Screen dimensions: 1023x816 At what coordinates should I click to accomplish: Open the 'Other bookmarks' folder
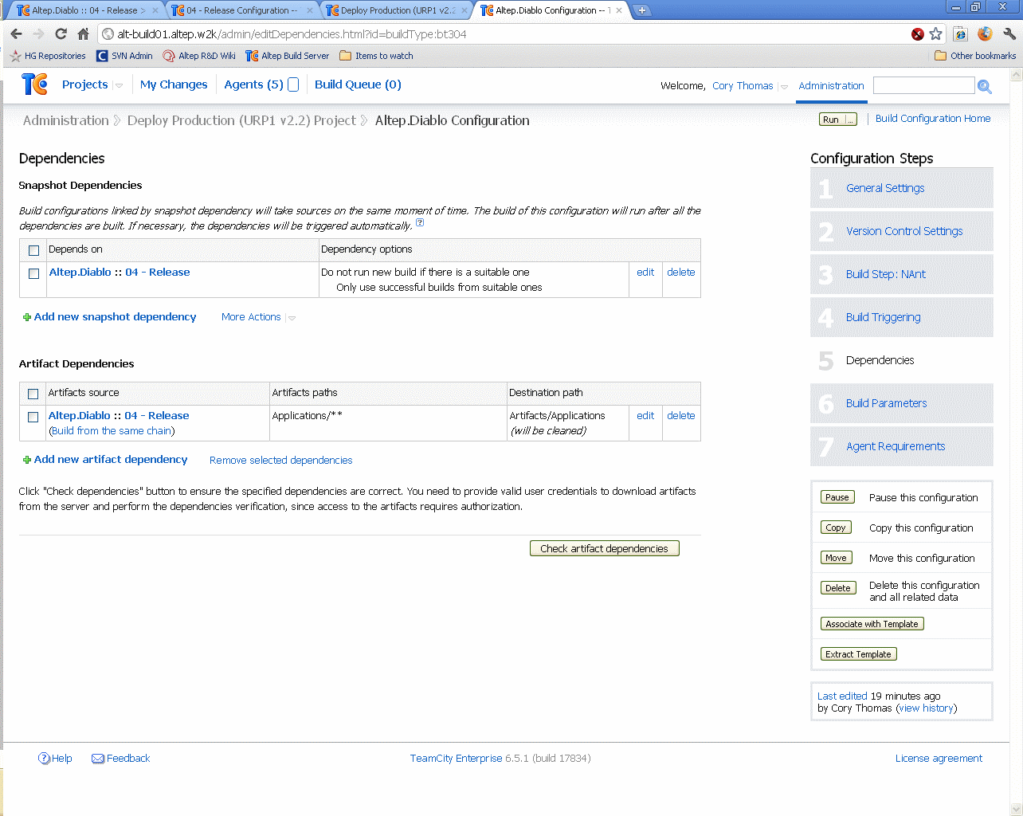[x=975, y=56]
